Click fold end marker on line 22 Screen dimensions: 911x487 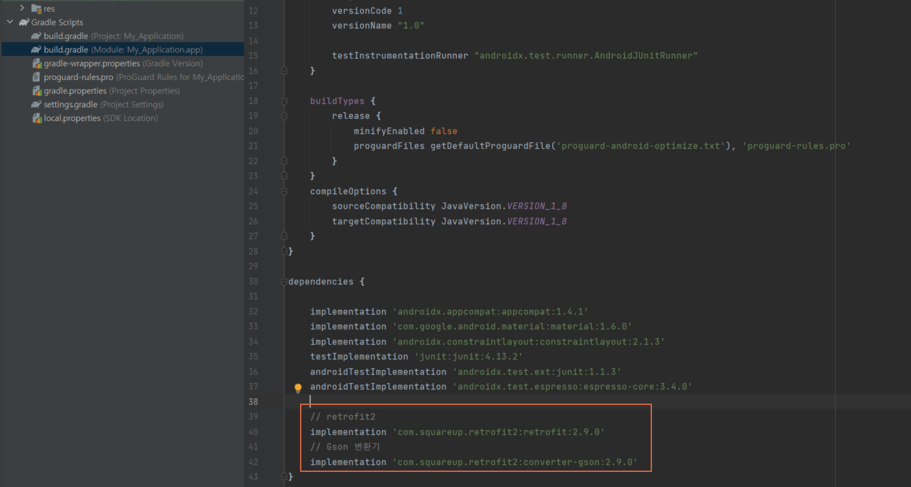[x=284, y=161]
